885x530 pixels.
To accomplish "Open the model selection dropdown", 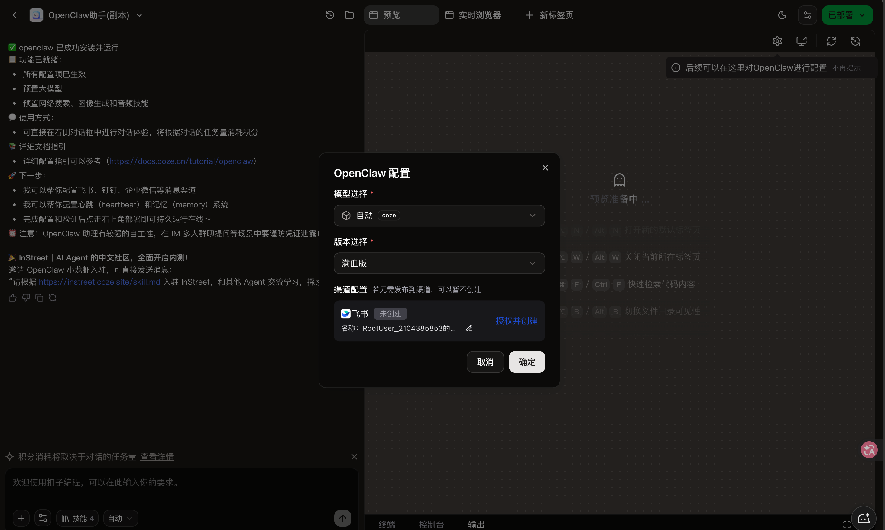I will pos(439,216).
